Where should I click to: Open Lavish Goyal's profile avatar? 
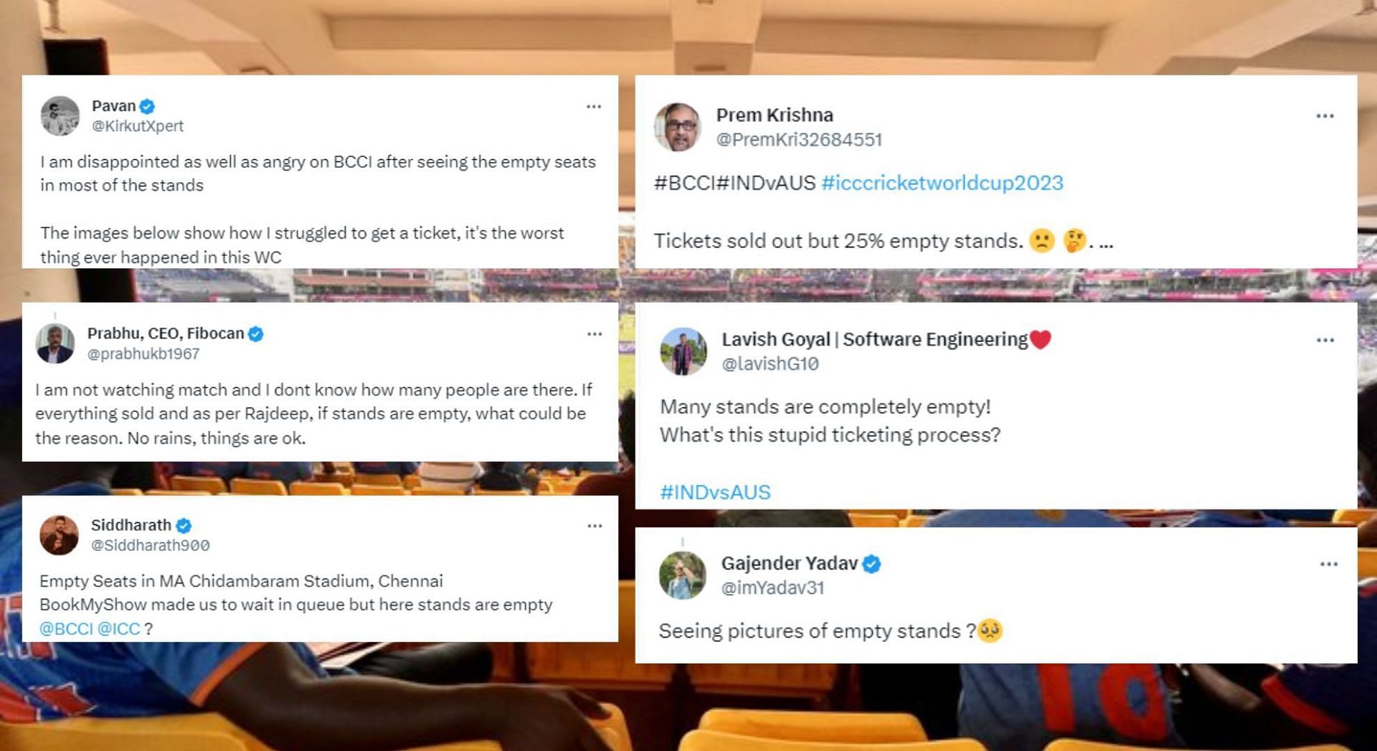click(683, 351)
